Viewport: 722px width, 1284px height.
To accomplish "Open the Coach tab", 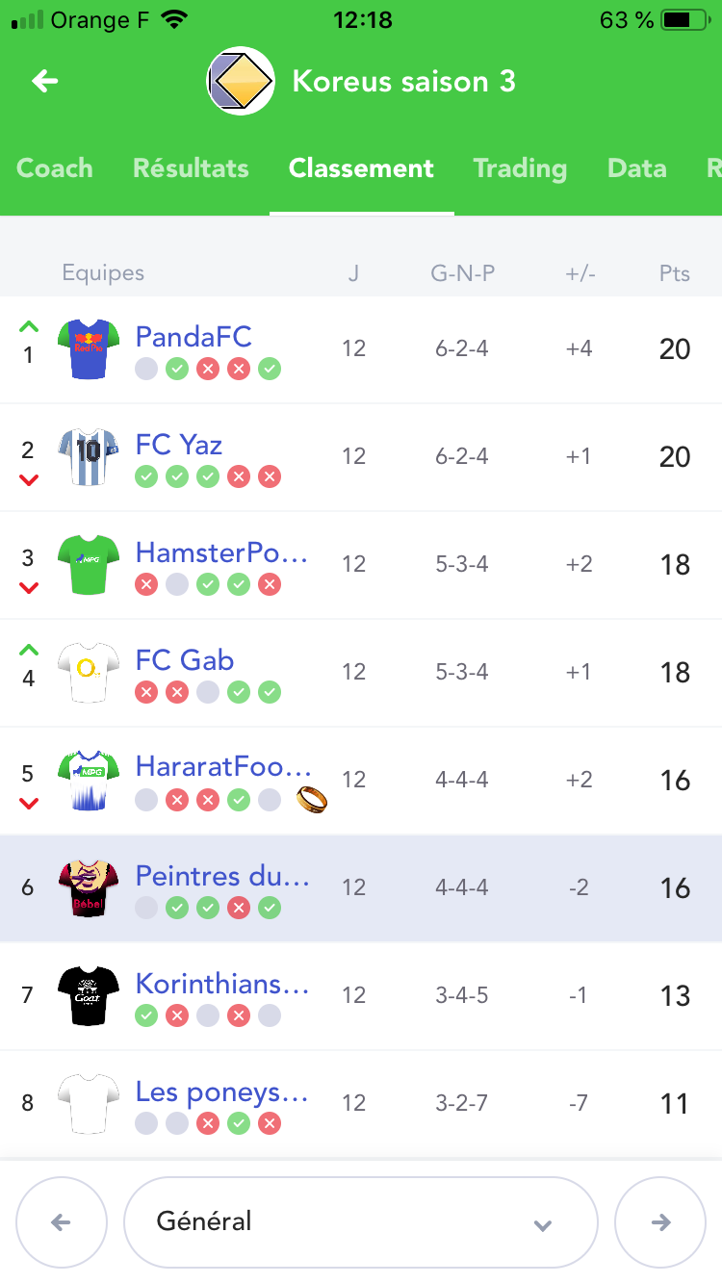I will coord(55,168).
